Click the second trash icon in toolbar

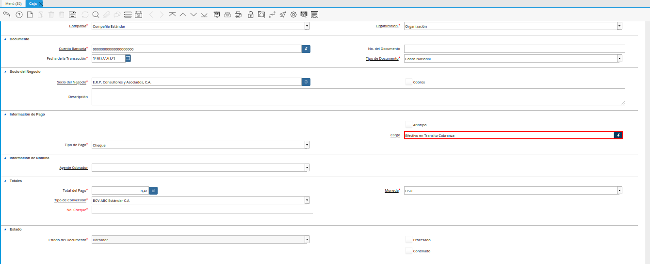62,15
